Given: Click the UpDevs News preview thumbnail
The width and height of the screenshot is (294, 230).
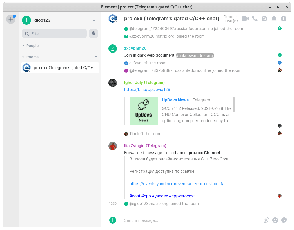Looking at the screenshot, I should pyautogui.click(x=144, y=111).
